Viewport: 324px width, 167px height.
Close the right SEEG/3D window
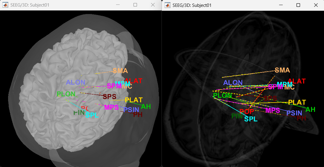(316, 5)
